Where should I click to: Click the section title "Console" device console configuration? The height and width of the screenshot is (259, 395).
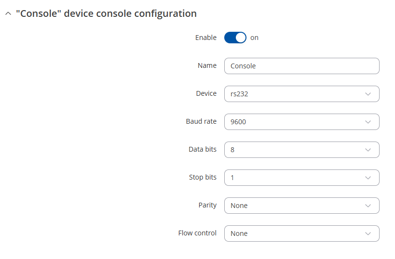(x=106, y=13)
